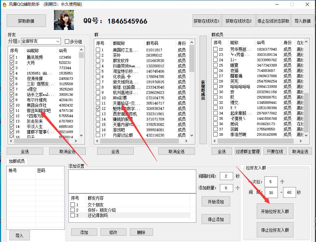Check group row 美国打工生
The image size is (316, 242).
[98, 50]
